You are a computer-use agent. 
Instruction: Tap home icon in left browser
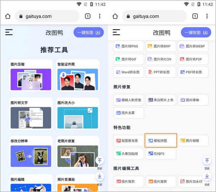tap(8, 16)
